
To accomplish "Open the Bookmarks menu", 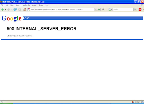I will pos(26,5).
